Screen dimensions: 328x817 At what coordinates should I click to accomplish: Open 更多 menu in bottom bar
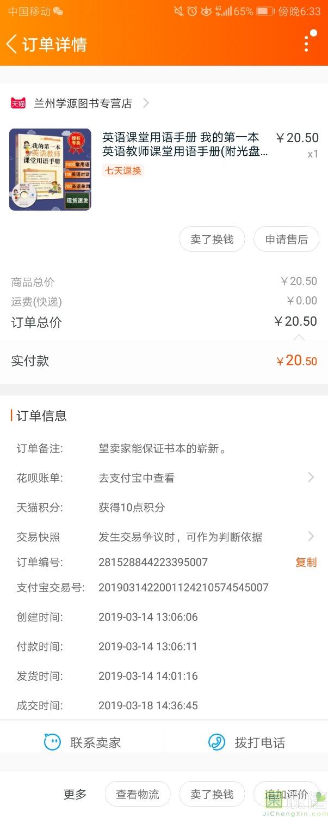pyautogui.click(x=75, y=794)
